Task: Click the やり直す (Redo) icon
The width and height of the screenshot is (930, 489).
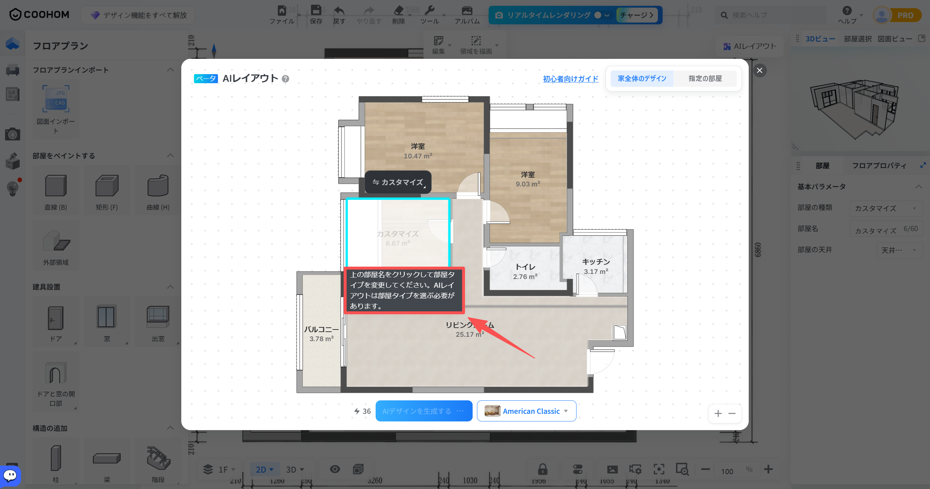Action: (369, 10)
